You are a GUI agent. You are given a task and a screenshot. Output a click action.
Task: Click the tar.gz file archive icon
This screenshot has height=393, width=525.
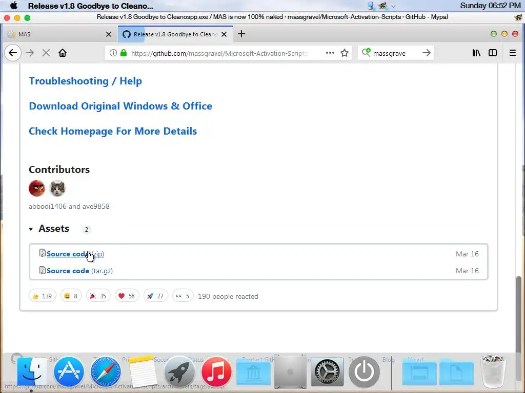pyautogui.click(x=42, y=270)
